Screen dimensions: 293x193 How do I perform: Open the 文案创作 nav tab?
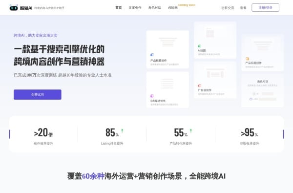coord(135,8)
